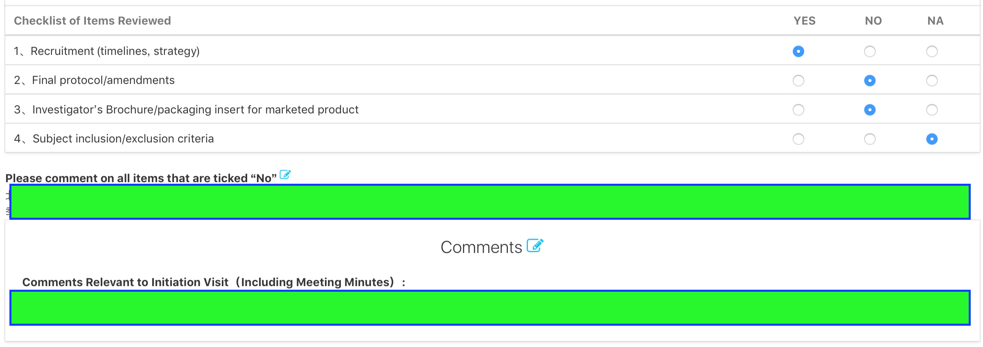The width and height of the screenshot is (983, 347).
Task: Set Investigator's Brochure row to NO
Action: tap(869, 110)
